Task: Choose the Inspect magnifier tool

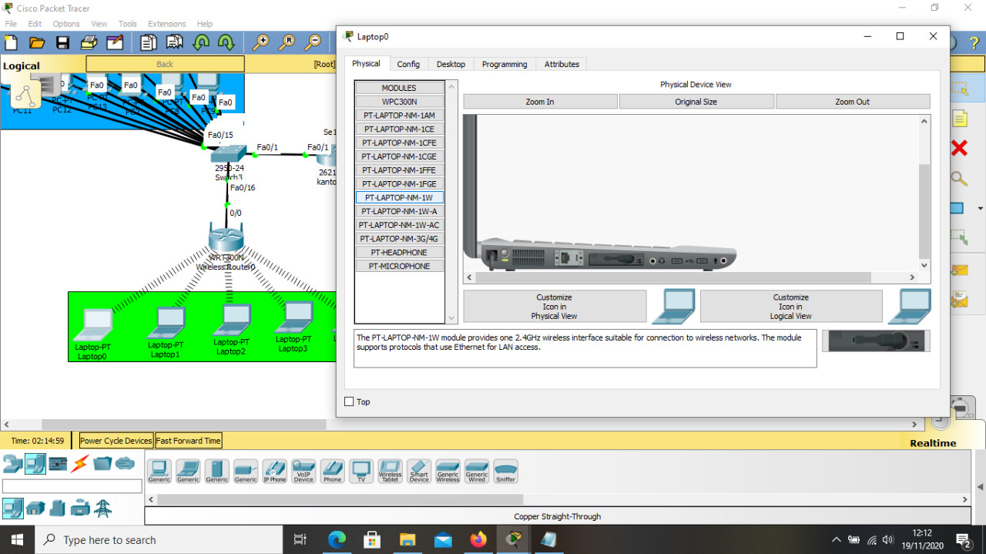Action: click(959, 179)
